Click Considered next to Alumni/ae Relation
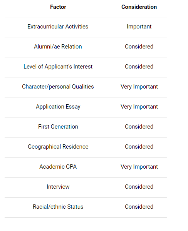Image resolution: width=188 pixels, height=231 pixels. point(139,47)
